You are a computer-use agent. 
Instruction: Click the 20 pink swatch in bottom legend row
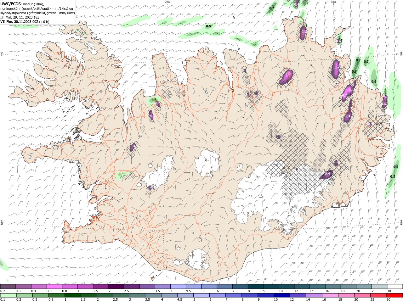pyautogui.click(x=362, y=295)
